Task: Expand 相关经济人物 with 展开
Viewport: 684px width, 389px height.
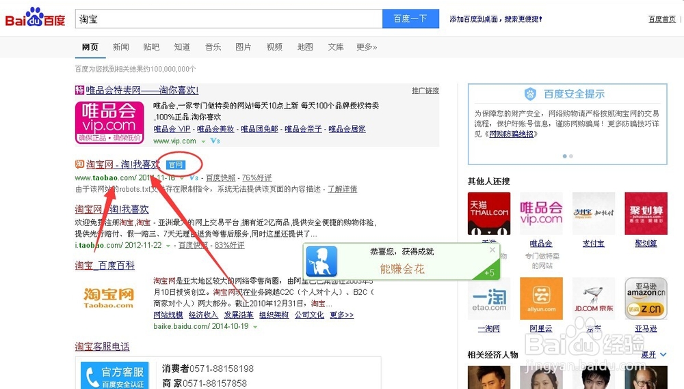Action: [654, 355]
